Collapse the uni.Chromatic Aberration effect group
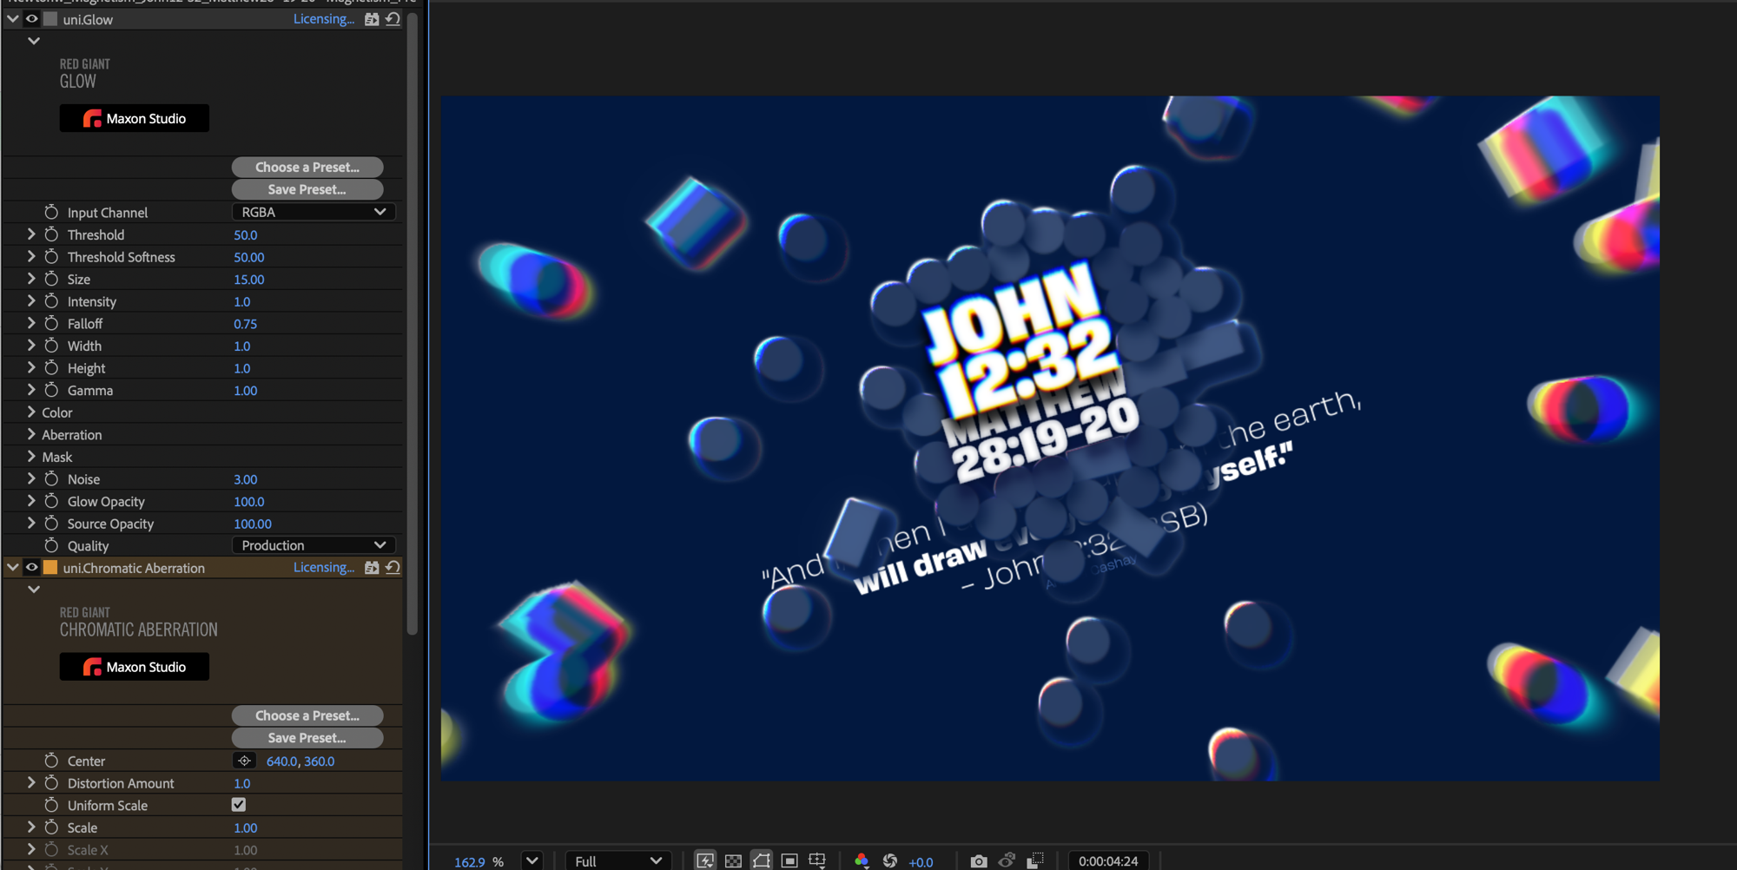 (x=13, y=567)
